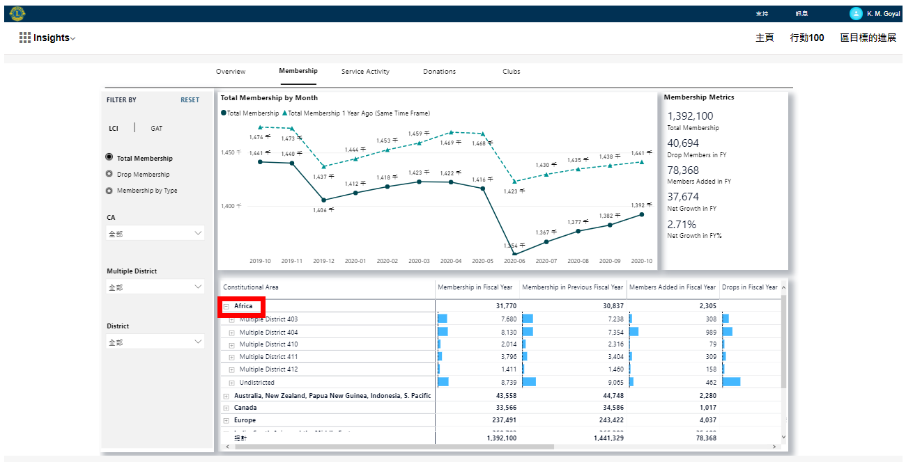Select the Membership by Type option
Image resolution: width=906 pixels, height=471 pixels.
(109, 191)
